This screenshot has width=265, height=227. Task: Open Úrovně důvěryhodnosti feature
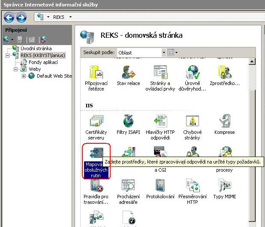pyautogui.click(x=193, y=79)
